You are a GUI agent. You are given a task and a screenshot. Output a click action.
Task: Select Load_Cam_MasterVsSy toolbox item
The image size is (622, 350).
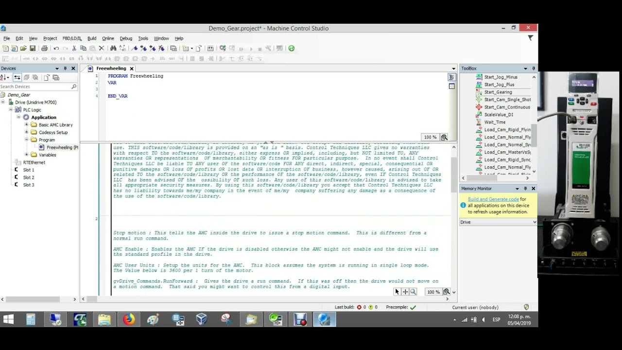[507, 152]
